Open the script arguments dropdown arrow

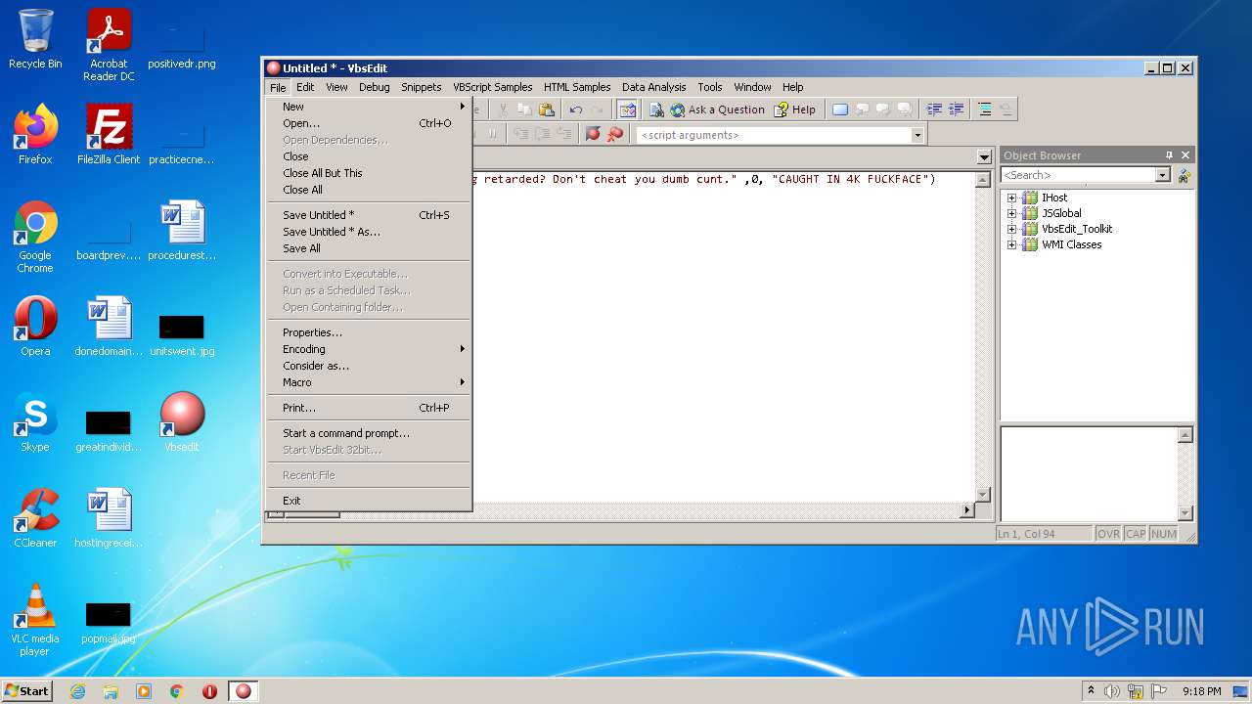tap(917, 136)
